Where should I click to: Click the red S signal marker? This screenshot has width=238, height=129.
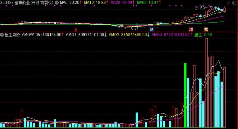[x=76, y=30]
